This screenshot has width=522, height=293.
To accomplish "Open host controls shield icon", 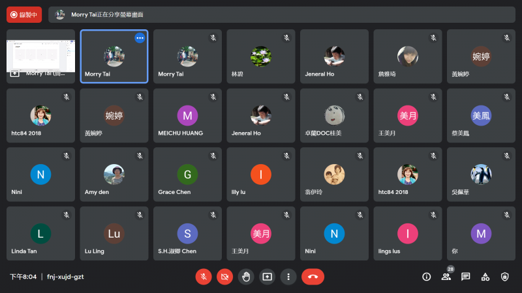I will point(505,277).
